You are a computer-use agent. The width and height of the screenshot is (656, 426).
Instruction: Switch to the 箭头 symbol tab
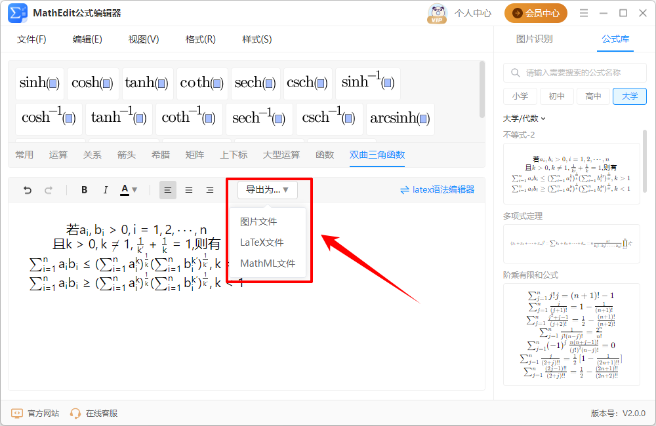127,155
